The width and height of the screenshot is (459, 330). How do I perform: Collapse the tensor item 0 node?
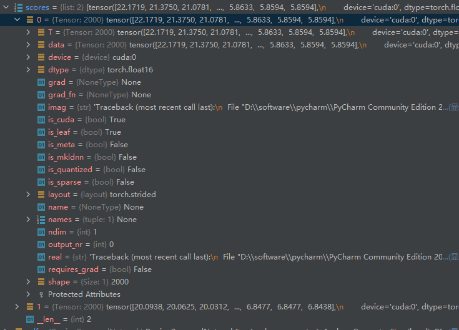(x=17, y=20)
